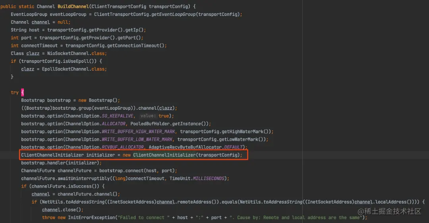This screenshot has height=223, width=429.
Task: Click awaitUninterruptibly method call
Action: [84, 178]
